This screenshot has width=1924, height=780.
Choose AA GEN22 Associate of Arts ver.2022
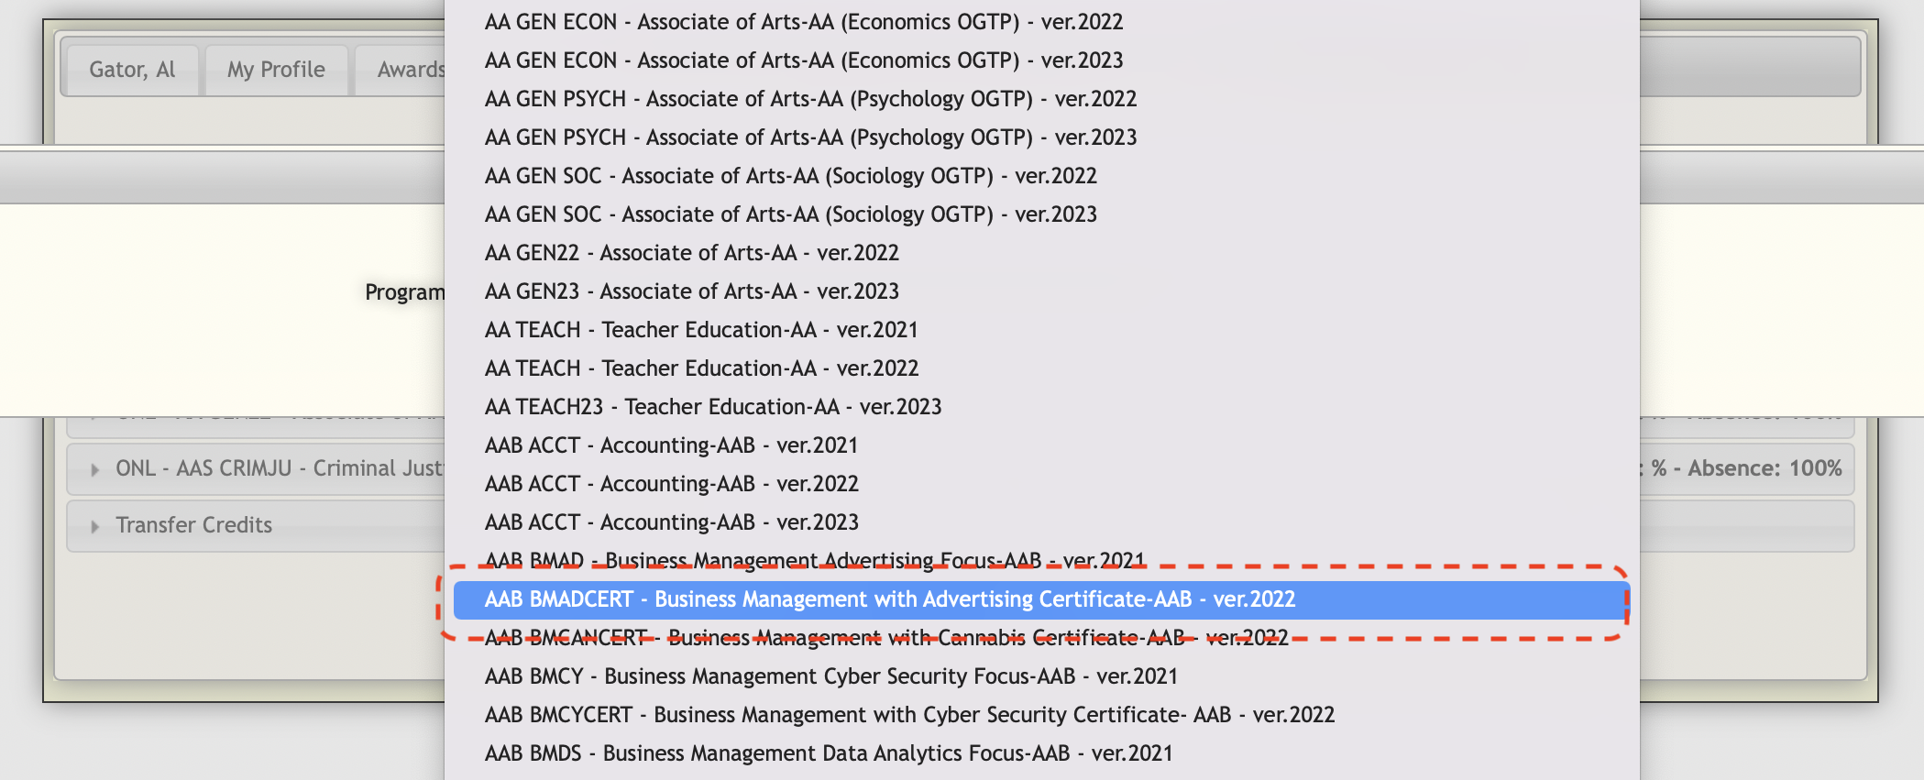pos(691,253)
